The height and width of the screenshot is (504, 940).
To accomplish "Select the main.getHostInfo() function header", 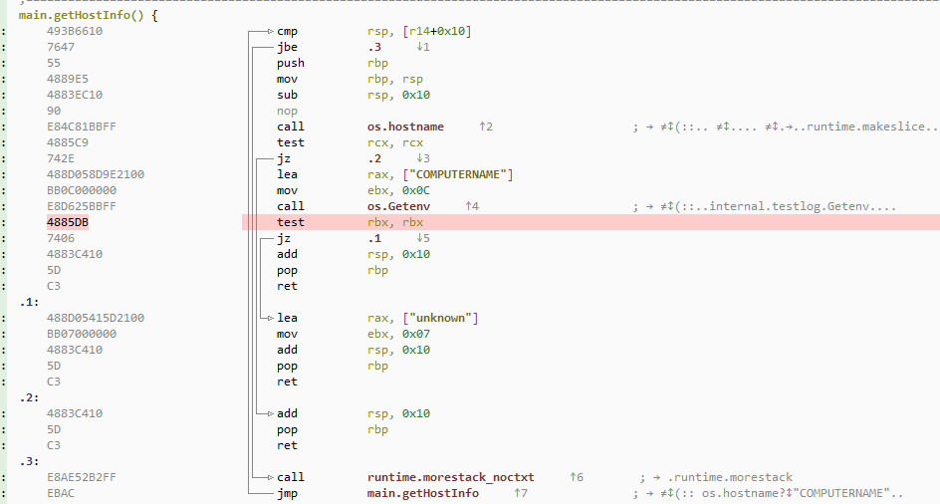I will point(88,15).
